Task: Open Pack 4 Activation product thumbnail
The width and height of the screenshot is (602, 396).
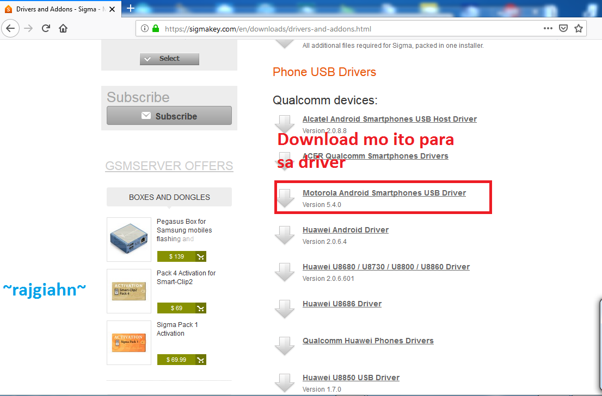Action: 129,291
